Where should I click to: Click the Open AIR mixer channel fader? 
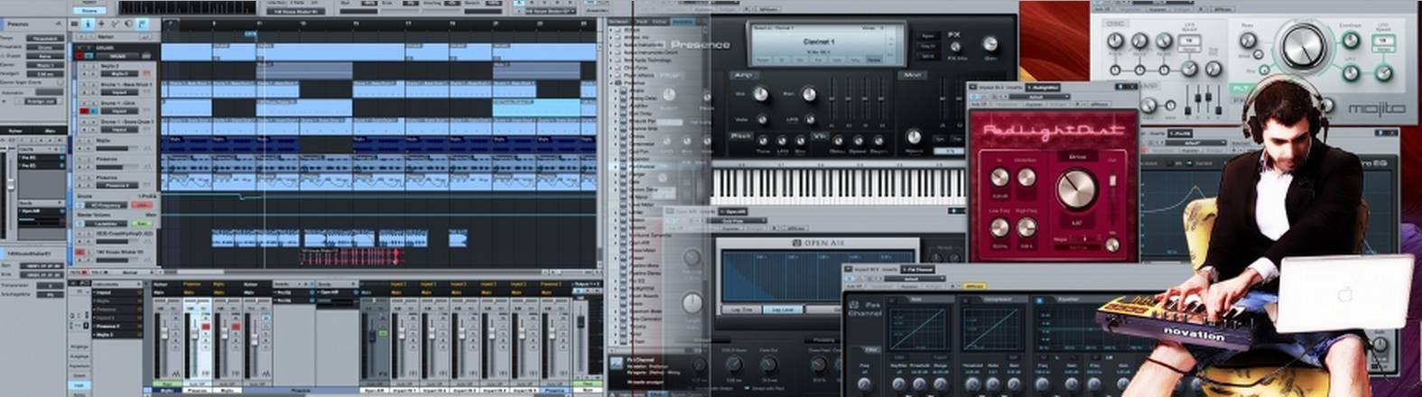pos(372,336)
